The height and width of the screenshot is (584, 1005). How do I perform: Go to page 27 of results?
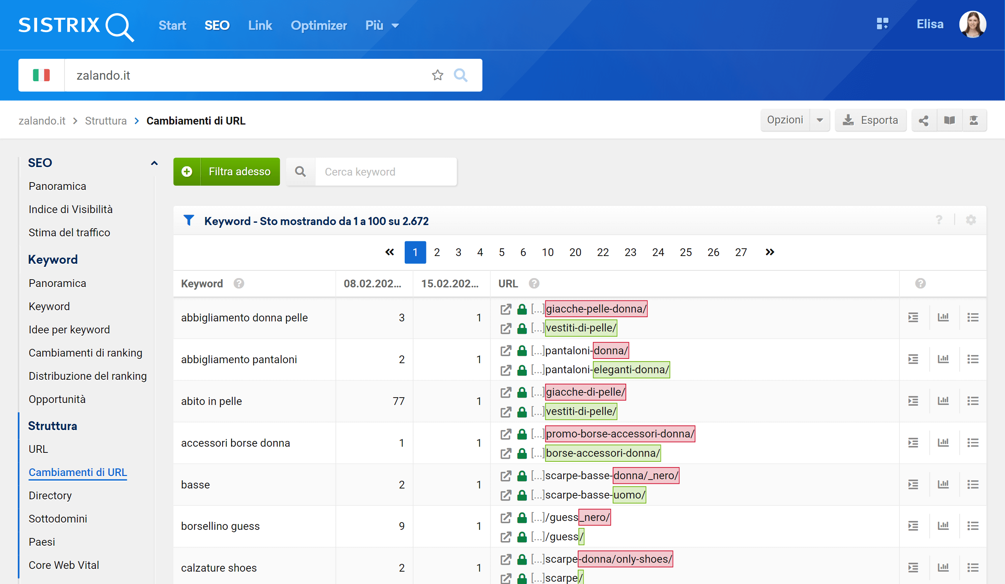click(741, 252)
